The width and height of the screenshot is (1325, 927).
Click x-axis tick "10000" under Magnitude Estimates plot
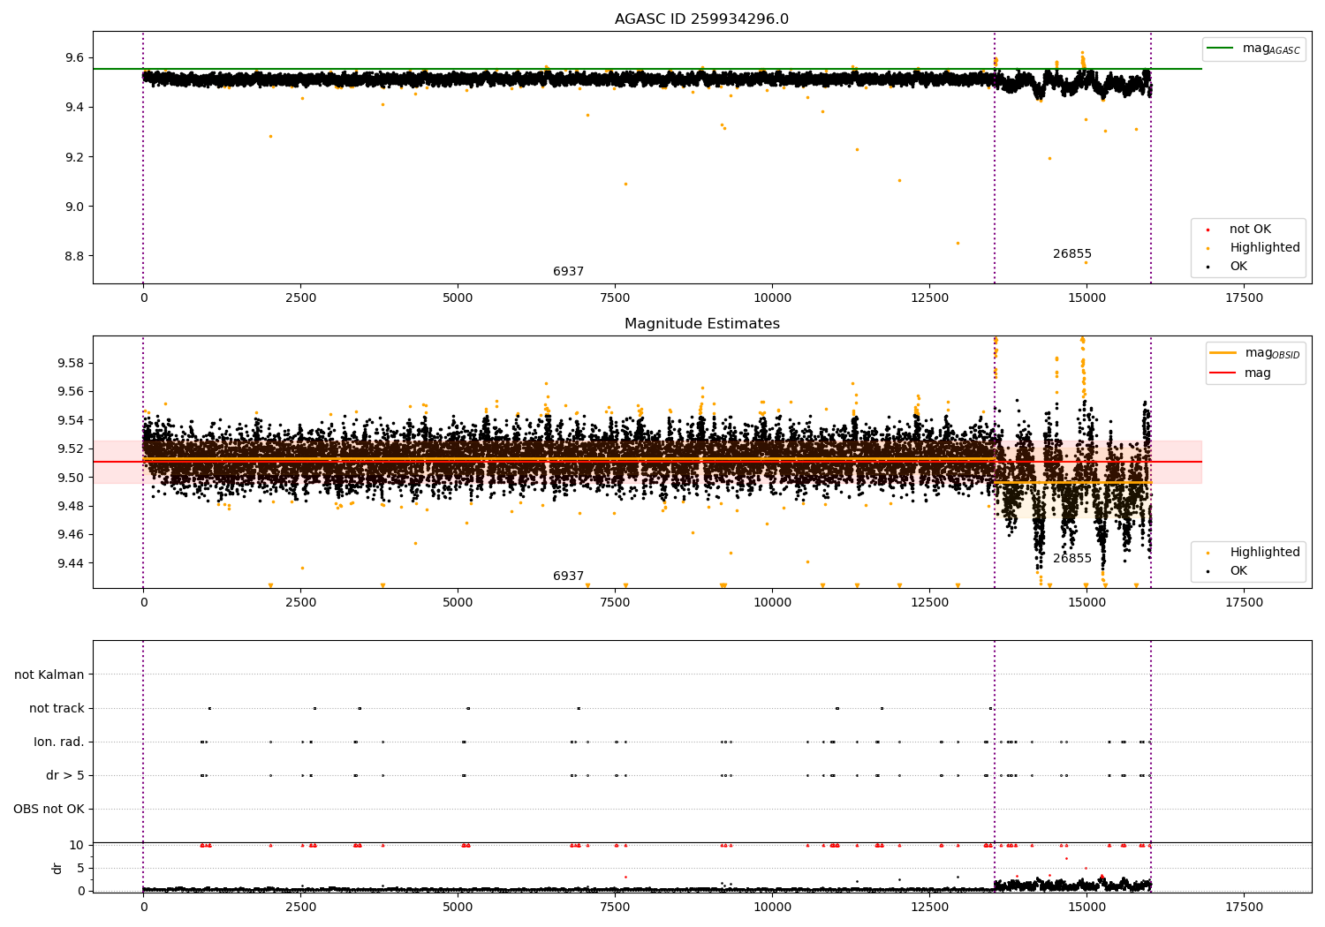coord(772,603)
